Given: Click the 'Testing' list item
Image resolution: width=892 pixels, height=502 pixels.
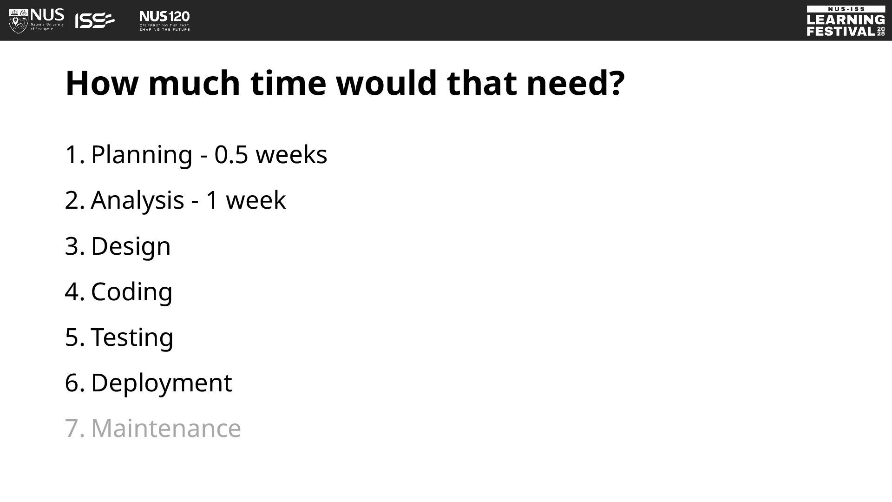Looking at the screenshot, I should point(119,337).
